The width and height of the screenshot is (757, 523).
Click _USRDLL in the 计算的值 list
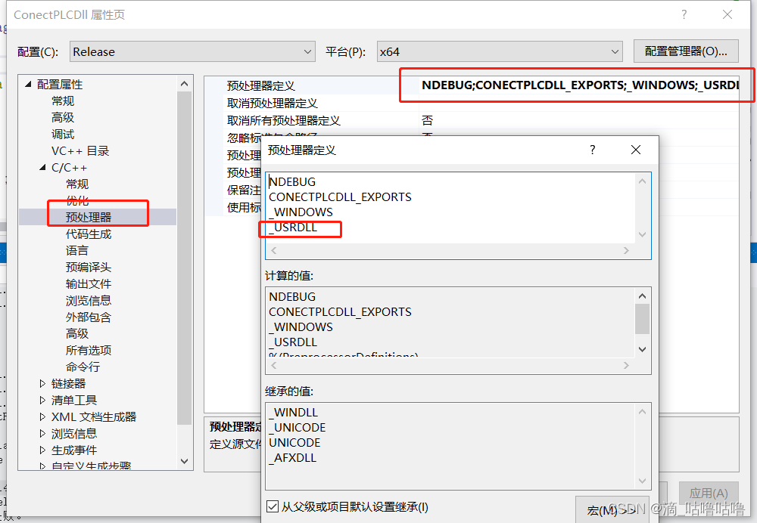coord(293,342)
